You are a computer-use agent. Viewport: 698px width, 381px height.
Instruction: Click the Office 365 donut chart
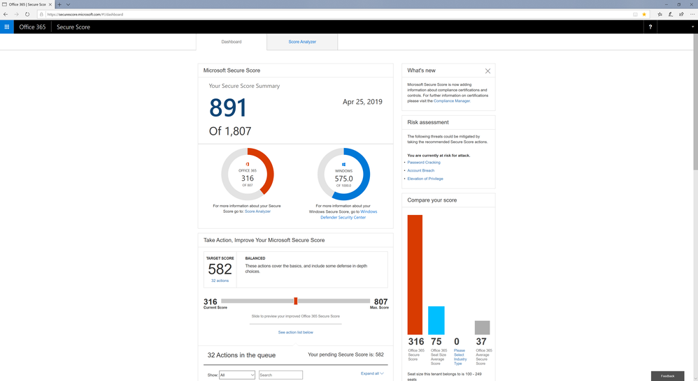[x=248, y=174]
